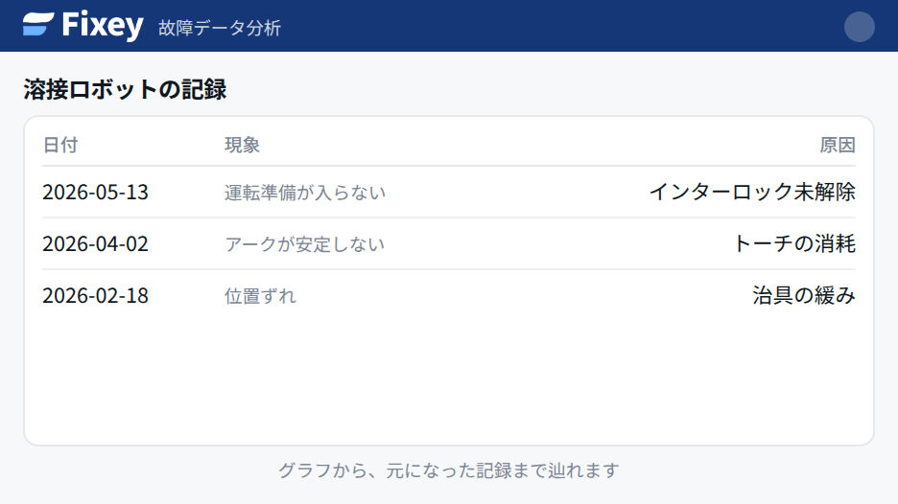Viewport: 898px width, 504px height.
Task: Open the user avatar circle
Action: point(859,26)
